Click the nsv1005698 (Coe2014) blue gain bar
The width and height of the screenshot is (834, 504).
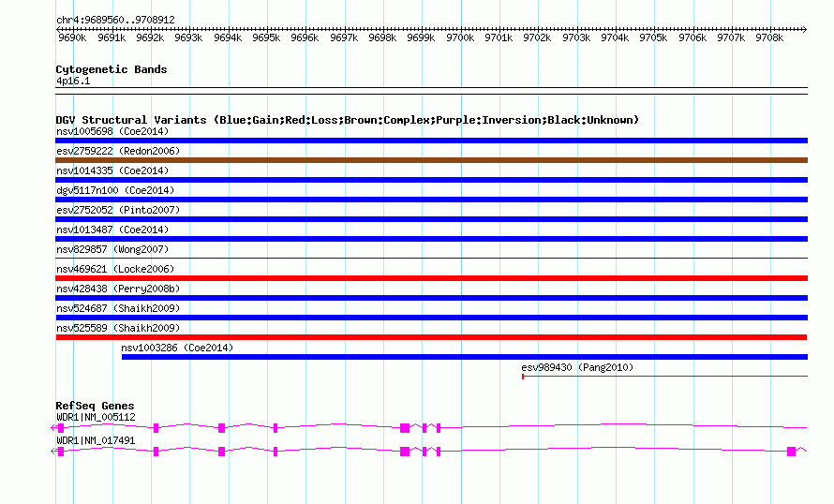click(x=431, y=141)
